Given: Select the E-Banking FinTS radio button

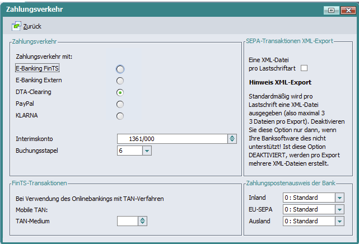Looking at the screenshot, I should tap(120, 69).
